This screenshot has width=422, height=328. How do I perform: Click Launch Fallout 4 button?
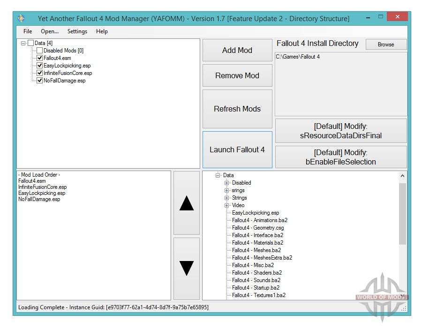coord(237,150)
